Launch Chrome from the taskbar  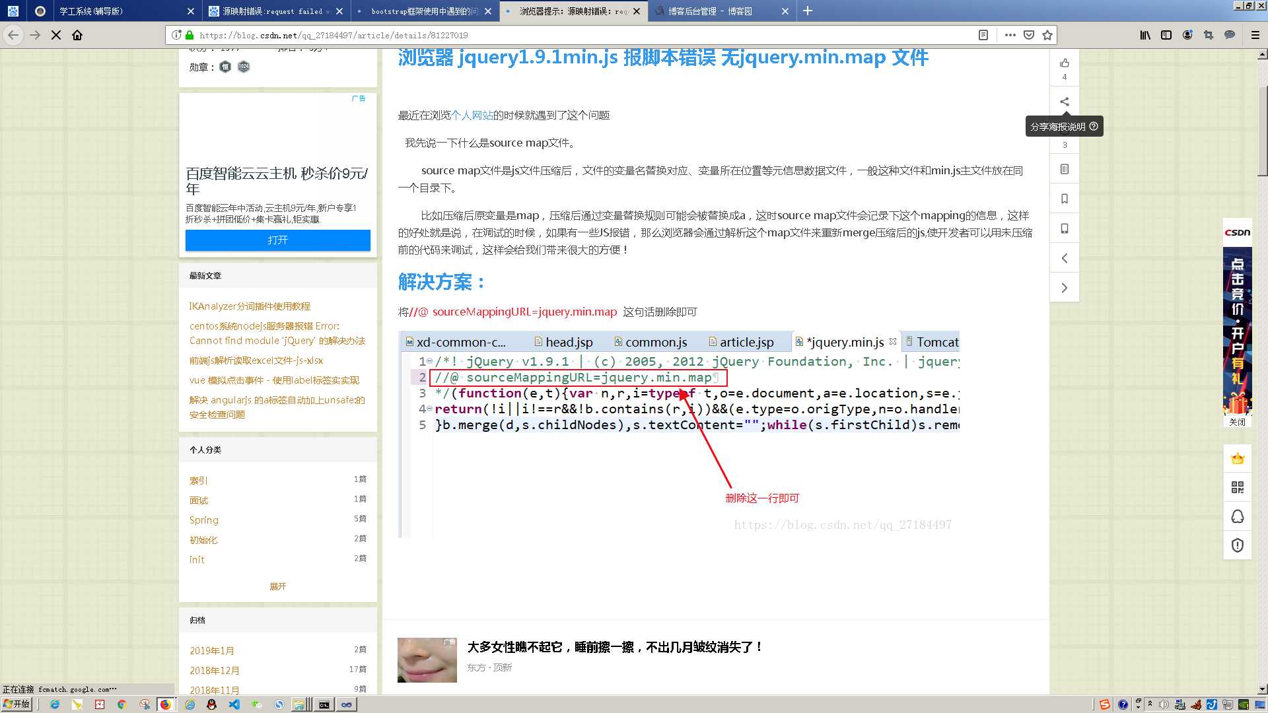122,704
